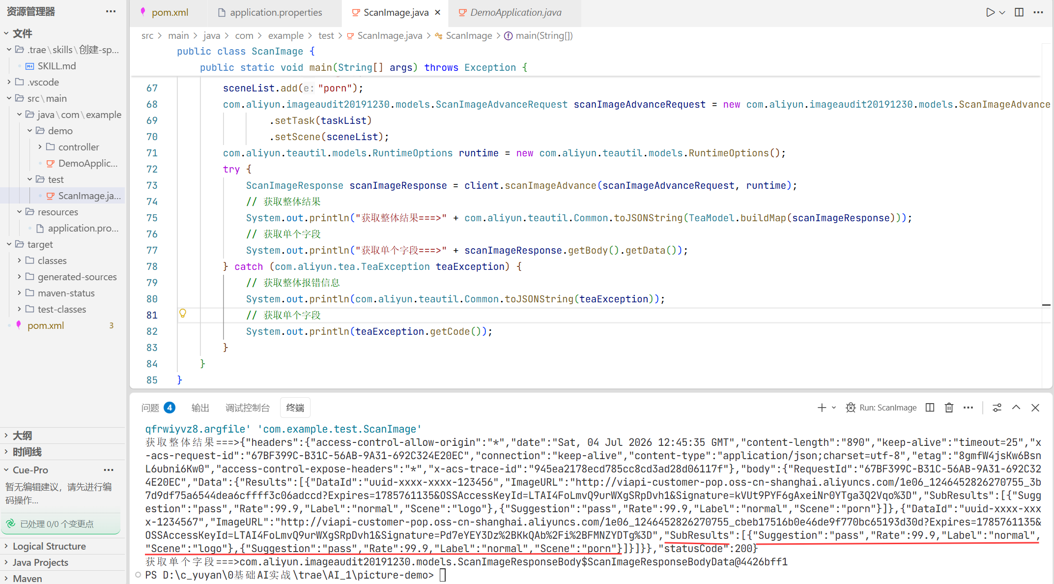Close the bottom panel

(1035, 408)
